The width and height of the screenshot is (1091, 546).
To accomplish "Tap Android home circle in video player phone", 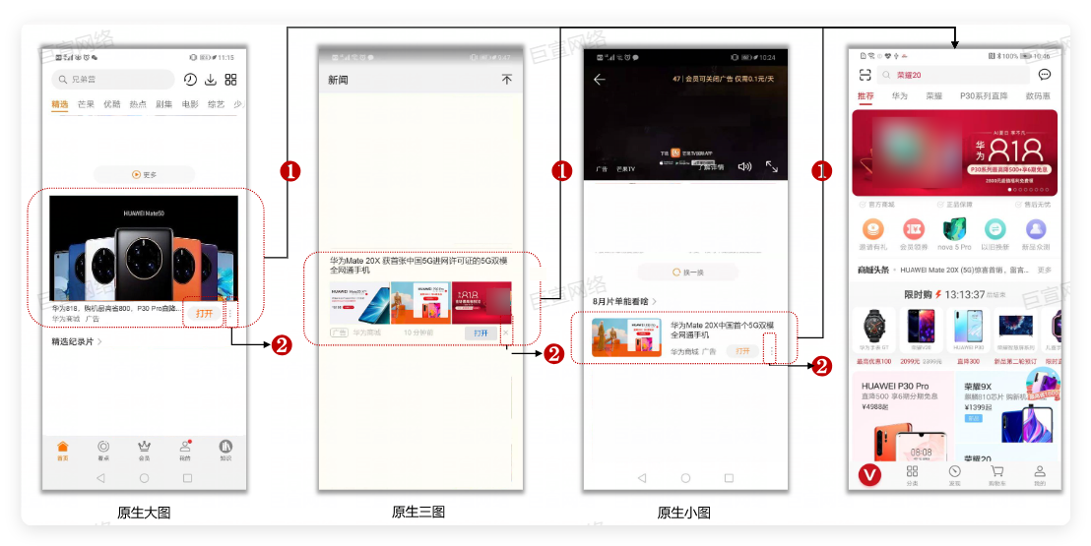I will coord(685,478).
